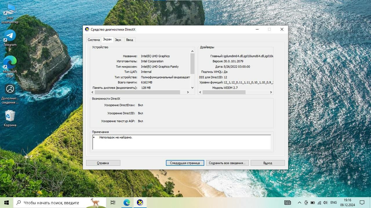Click Устройство panel scroll-right arrow
The width and height of the screenshot is (371, 208).
tap(188, 92)
